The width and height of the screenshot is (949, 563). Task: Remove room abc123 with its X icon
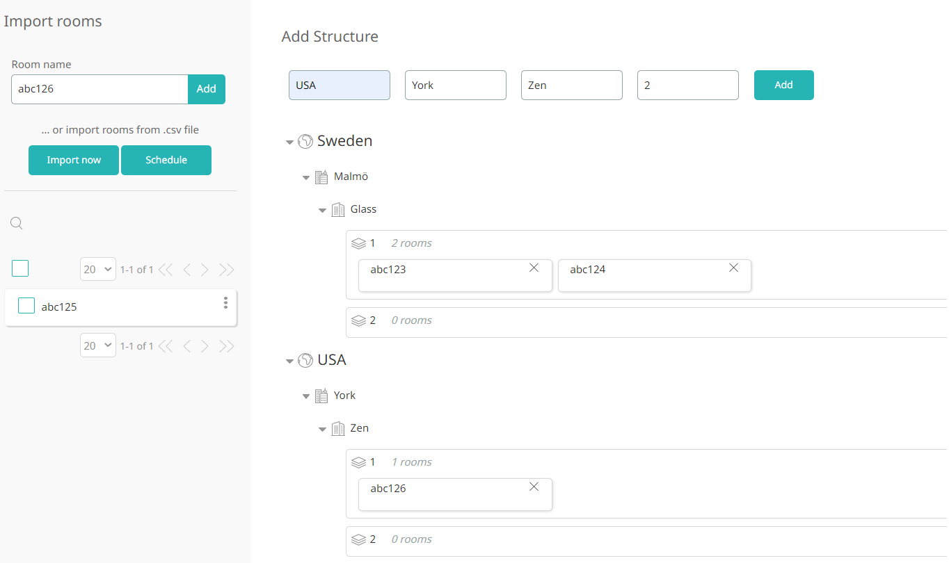pyautogui.click(x=534, y=268)
